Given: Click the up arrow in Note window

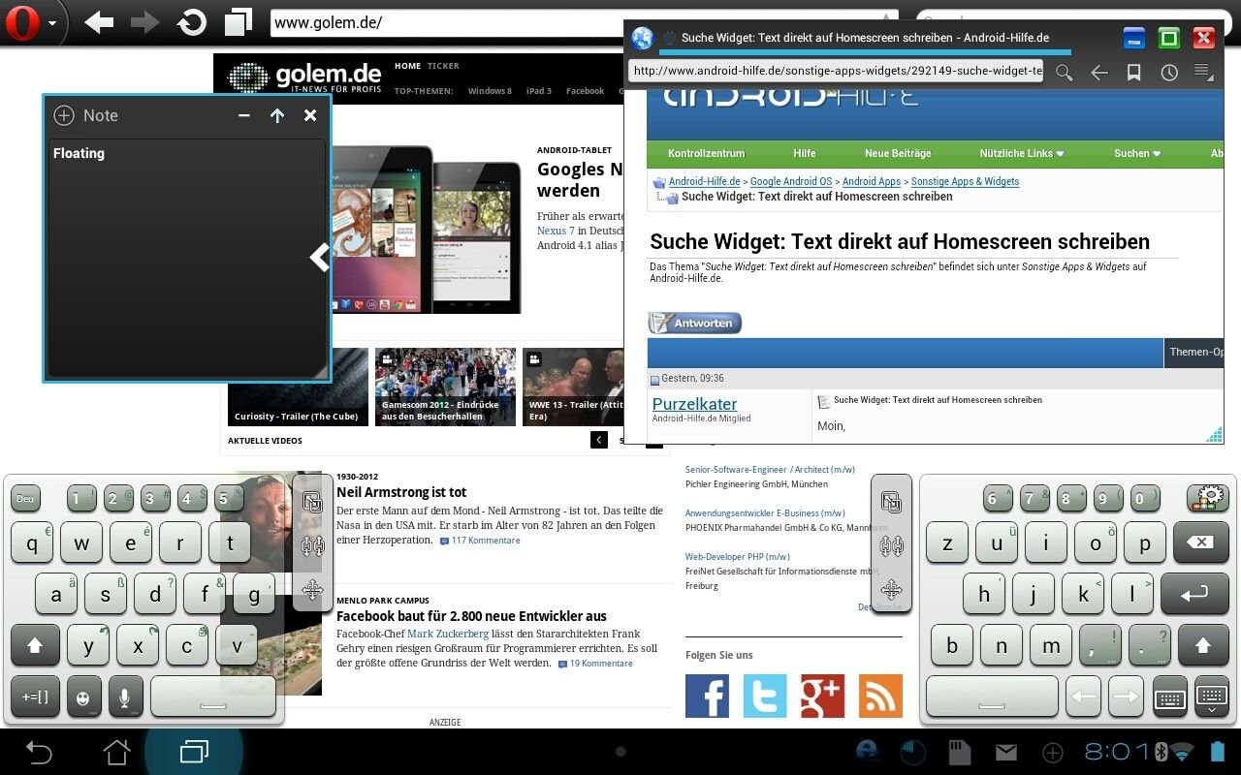Looking at the screenshot, I should (277, 115).
